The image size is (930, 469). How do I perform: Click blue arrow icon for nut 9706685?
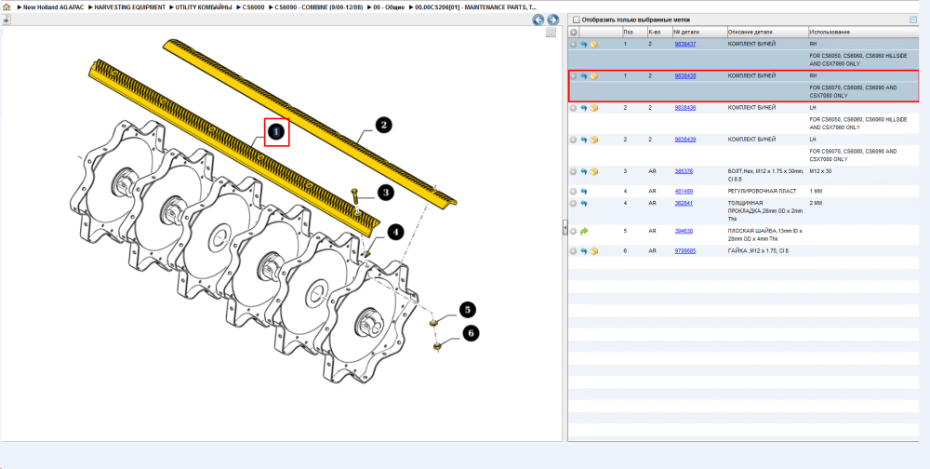584,252
